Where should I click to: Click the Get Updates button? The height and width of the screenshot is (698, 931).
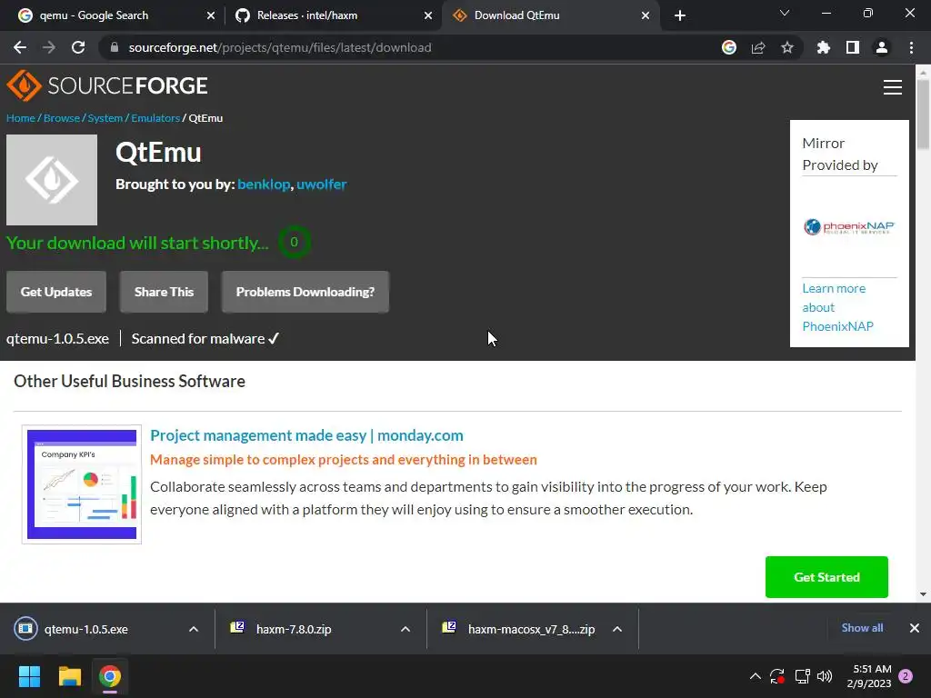pyautogui.click(x=56, y=292)
